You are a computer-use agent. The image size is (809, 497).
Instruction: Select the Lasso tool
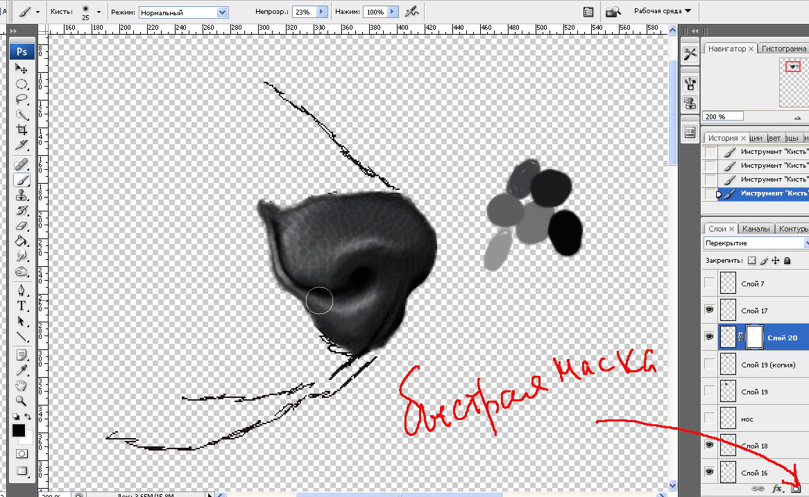point(22,100)
